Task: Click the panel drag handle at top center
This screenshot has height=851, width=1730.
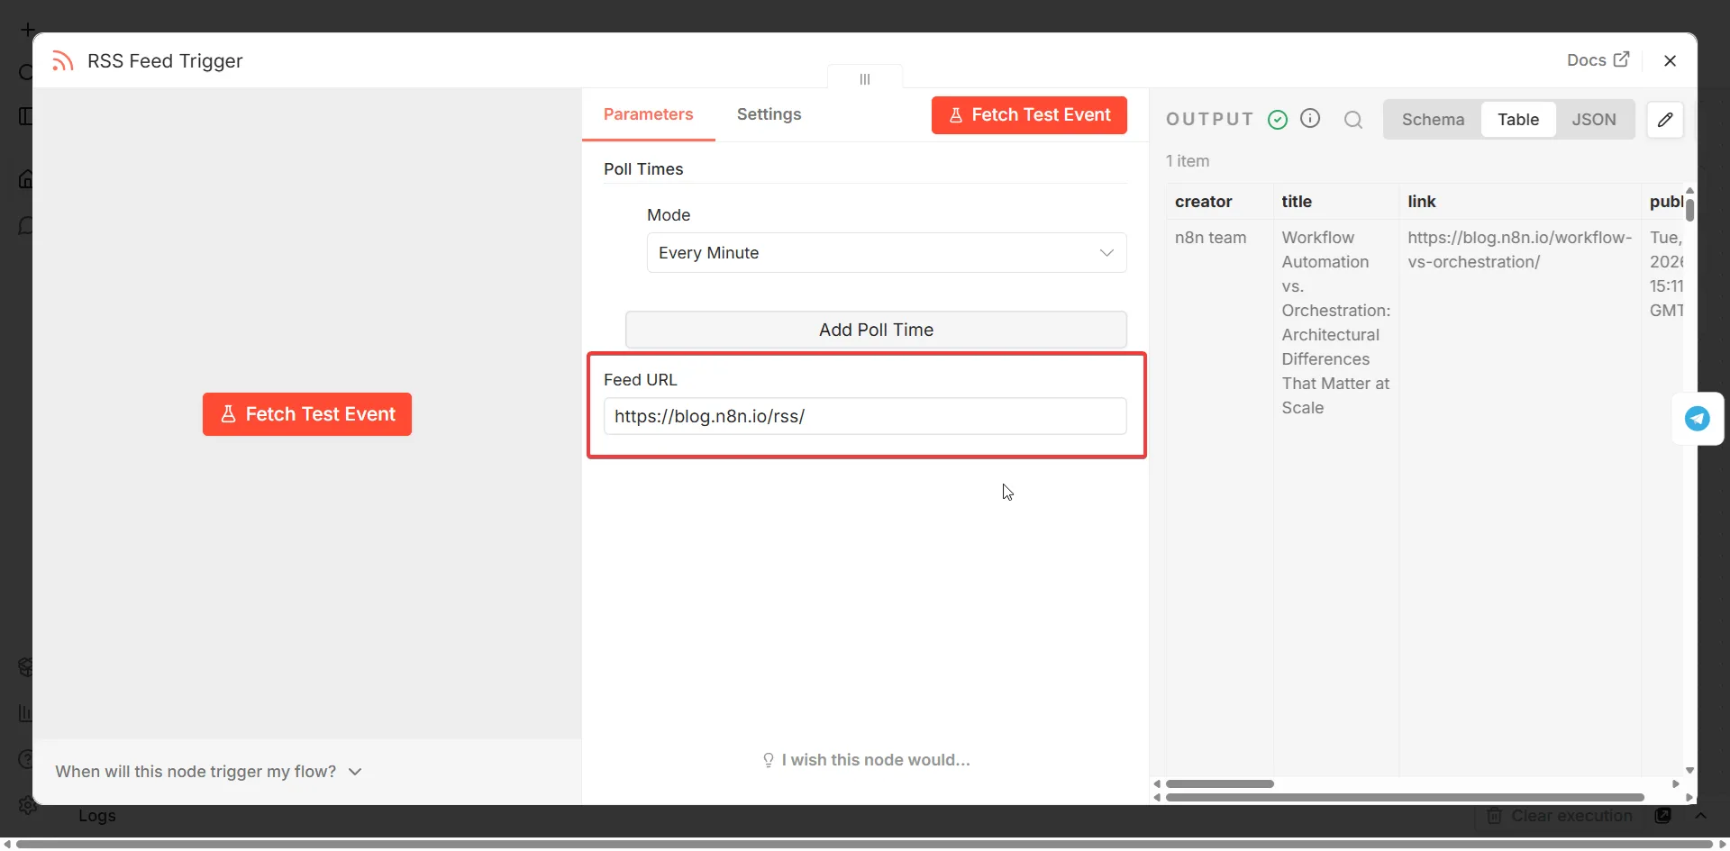Action: tap(865, 79)
